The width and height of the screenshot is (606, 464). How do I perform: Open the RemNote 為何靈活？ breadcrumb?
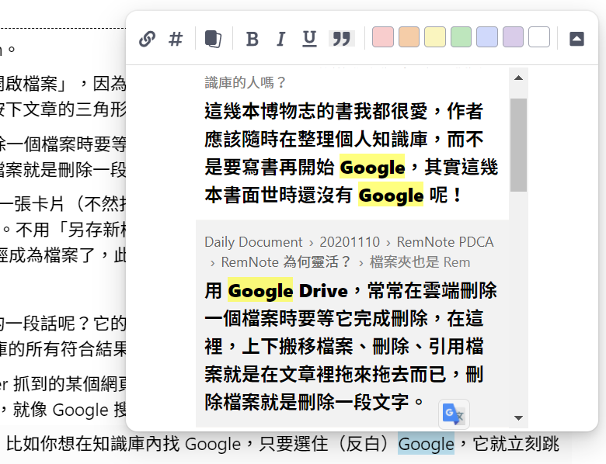[x=286, y=262]
